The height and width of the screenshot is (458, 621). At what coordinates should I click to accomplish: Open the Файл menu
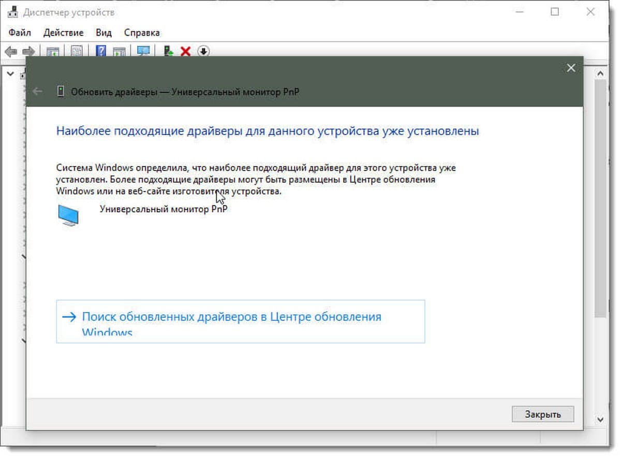coord(20,33)
